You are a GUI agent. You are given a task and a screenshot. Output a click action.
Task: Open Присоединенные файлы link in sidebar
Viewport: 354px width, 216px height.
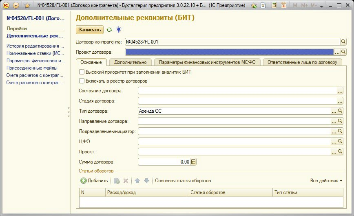(32, 68)
